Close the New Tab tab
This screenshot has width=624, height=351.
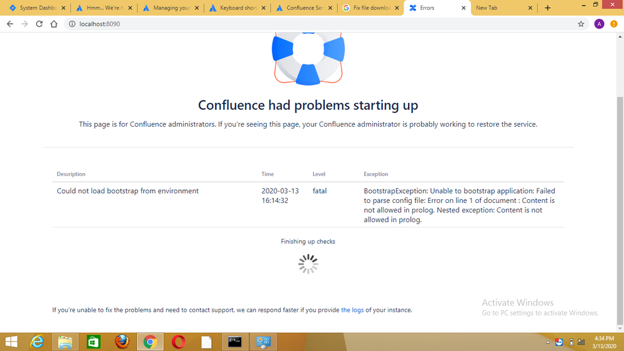(x=530, y=8)
